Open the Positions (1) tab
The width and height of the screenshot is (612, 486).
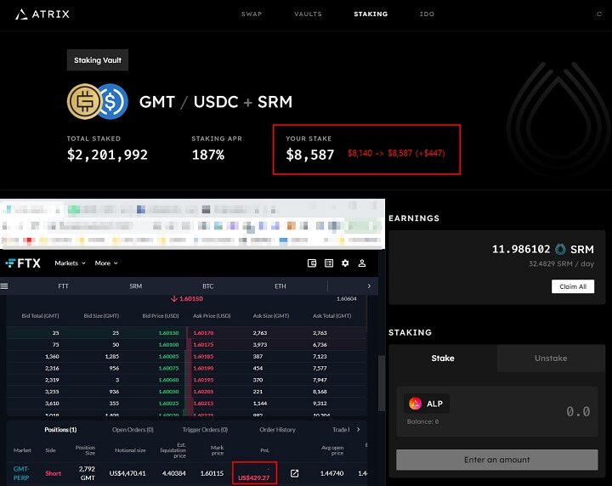click(x=60, y=429)
